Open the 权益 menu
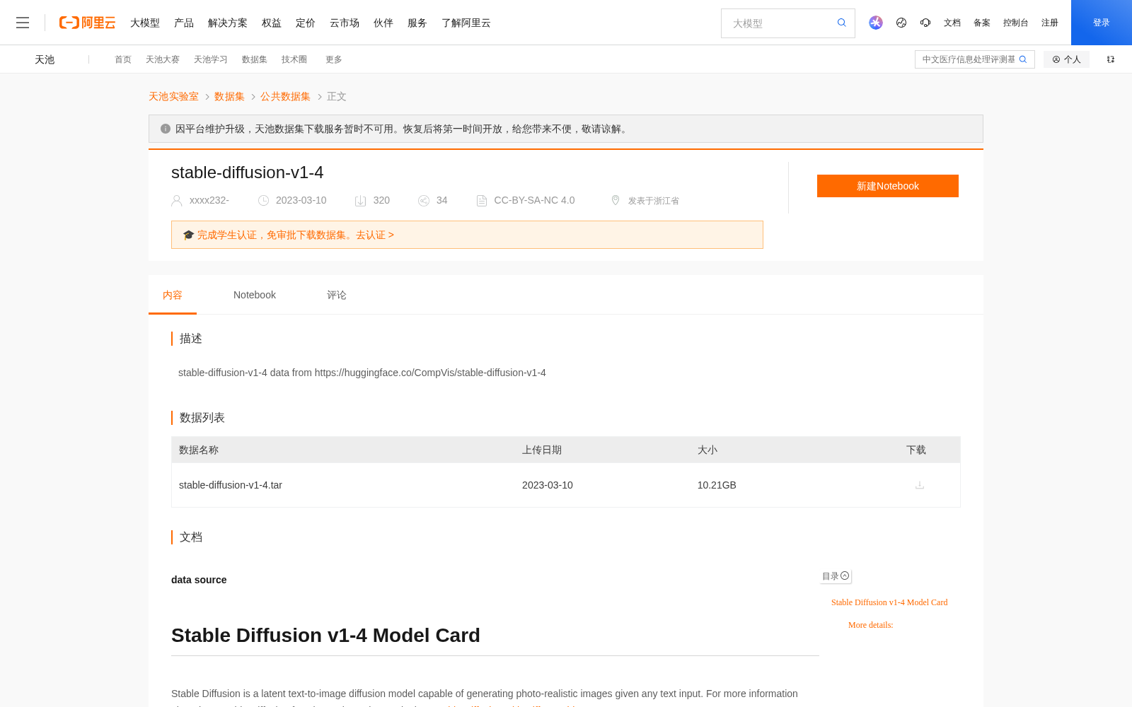The height and width of the screenshot is (707, 1132). [x=272, y=23]
